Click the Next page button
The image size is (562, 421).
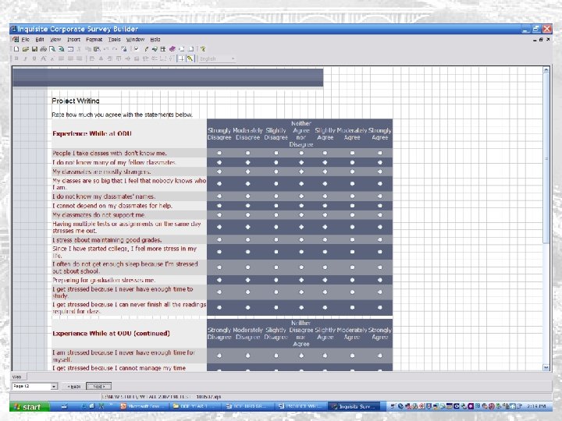pos(98,386)
